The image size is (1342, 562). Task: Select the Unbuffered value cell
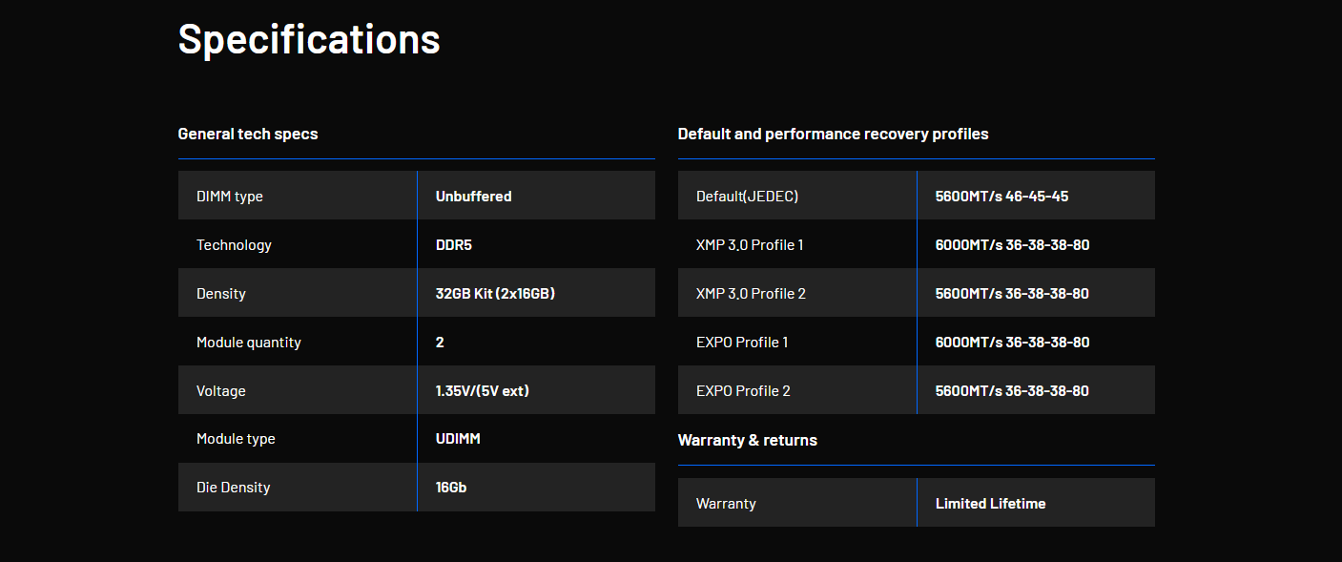coord(473,197)
